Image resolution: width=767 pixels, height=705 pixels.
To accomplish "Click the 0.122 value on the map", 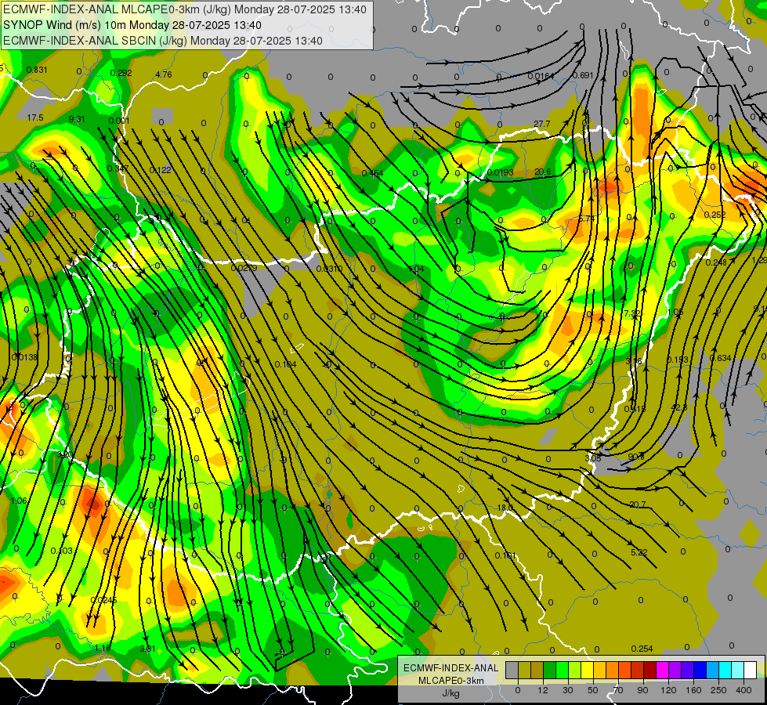I will 160,170.
